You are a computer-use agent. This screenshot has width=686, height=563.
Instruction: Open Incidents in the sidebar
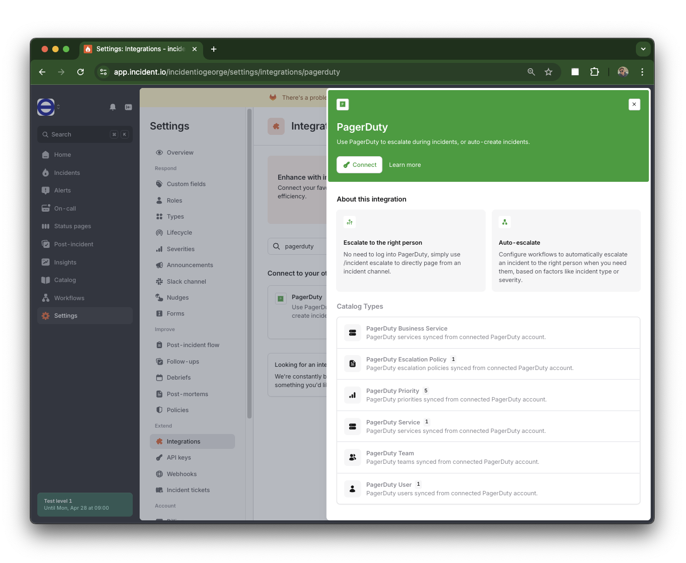coord(85,173)
